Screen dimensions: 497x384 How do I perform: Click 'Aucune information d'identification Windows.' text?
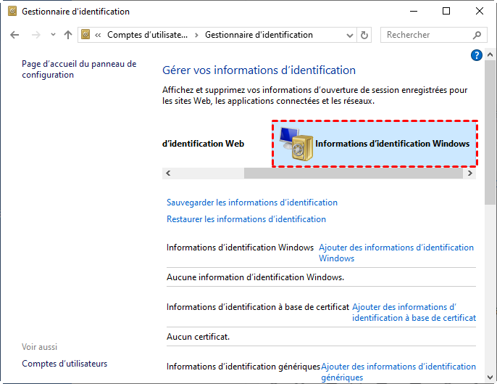click(256, 277)
